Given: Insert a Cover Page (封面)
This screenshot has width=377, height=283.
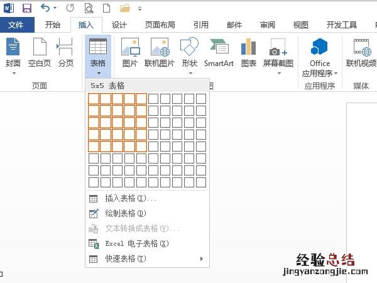Looking at the screenshot, I should (x=13, y=53).
